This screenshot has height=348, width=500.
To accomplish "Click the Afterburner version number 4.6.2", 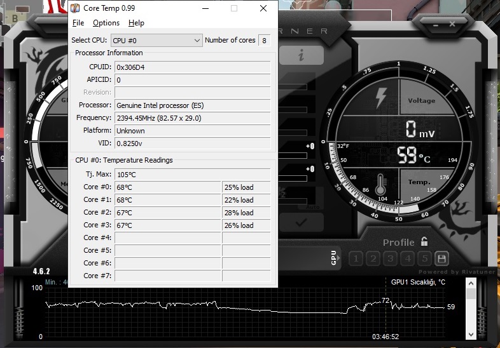I will [x=41, y=271].
